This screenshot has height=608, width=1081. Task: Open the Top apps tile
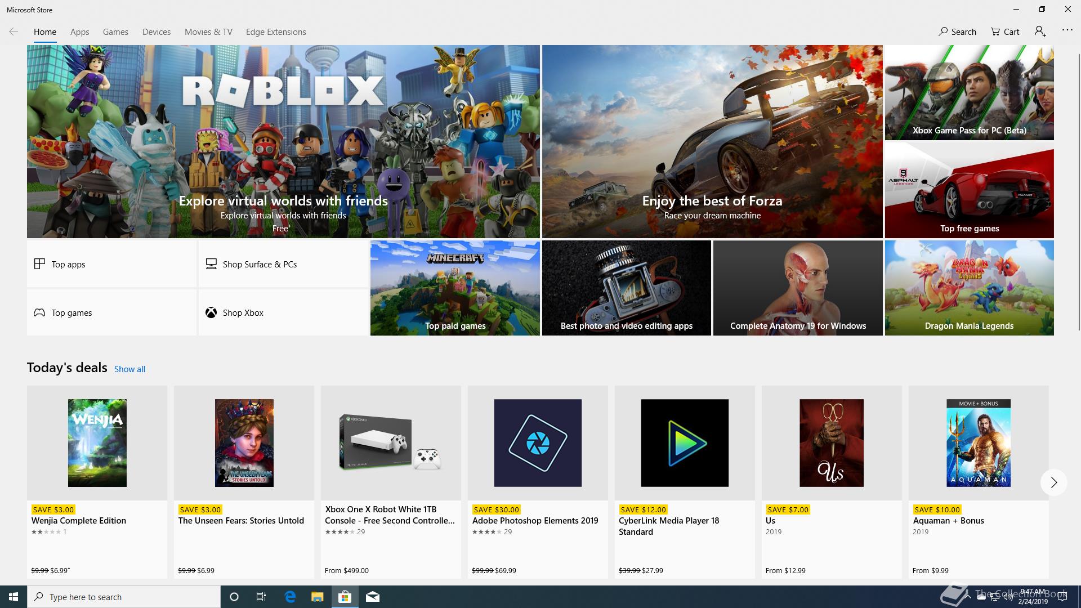click(x=111, y=264)
